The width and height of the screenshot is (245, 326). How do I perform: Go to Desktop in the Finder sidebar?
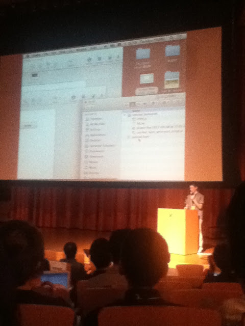[x=93, y=140]
